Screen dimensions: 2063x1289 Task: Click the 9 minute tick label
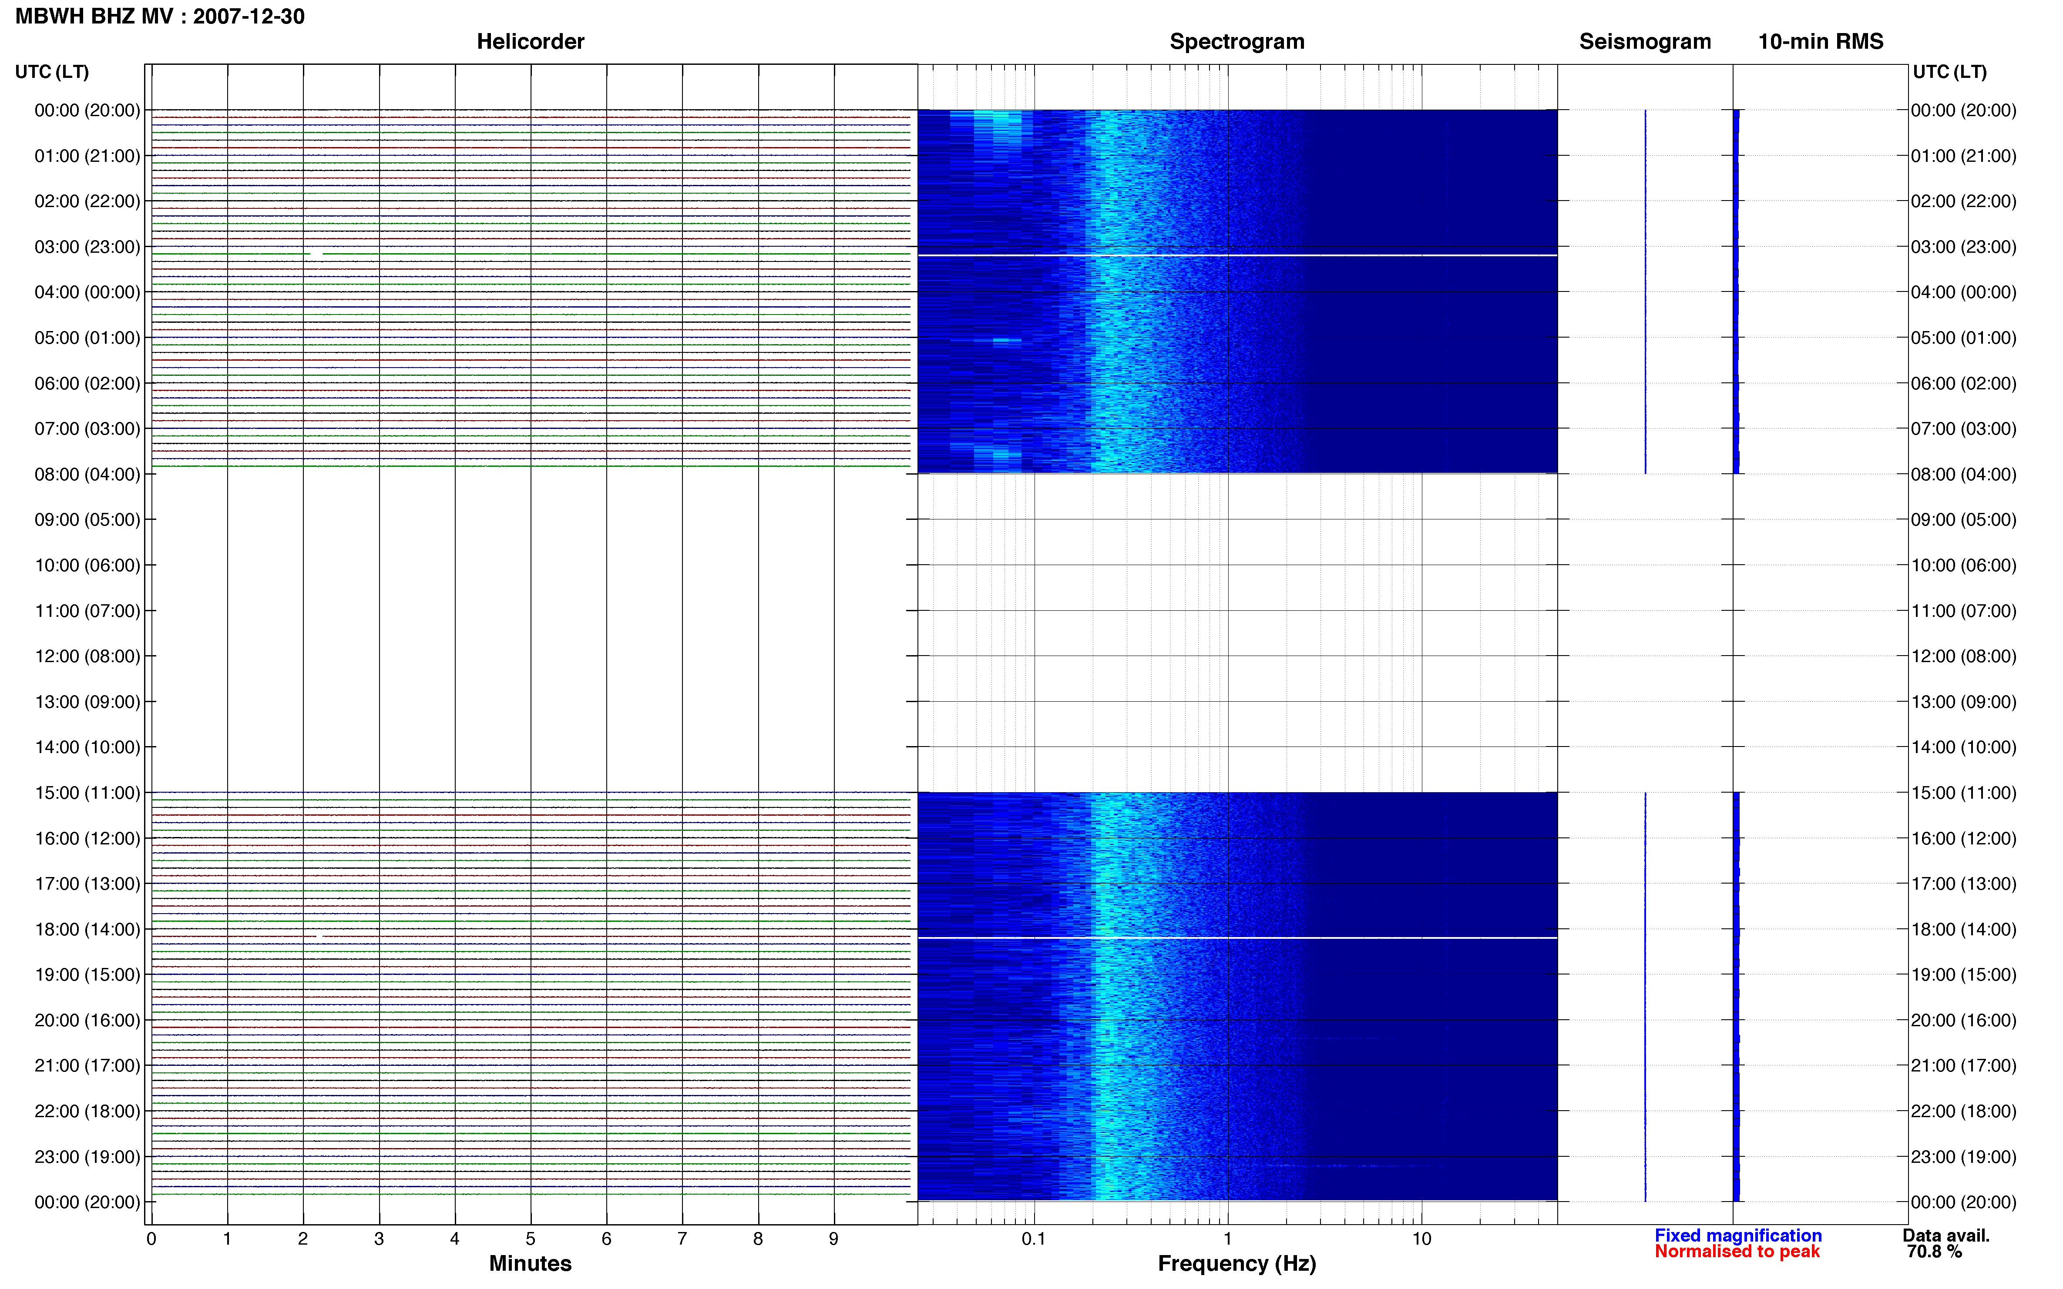(x=833, y=1239)
